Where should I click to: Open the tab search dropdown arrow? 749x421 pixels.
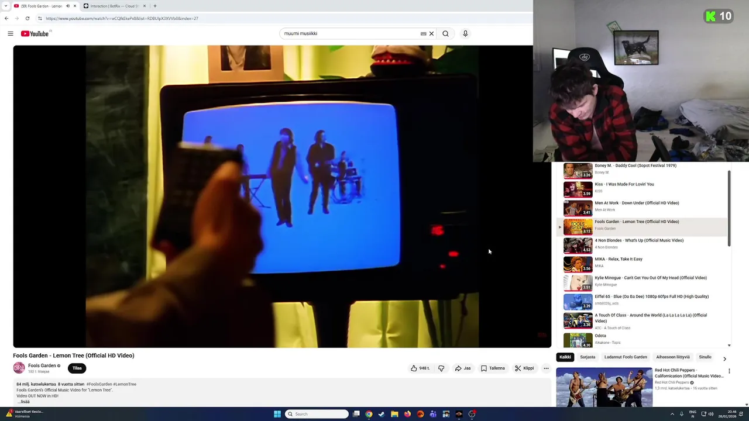click(6, 6)
